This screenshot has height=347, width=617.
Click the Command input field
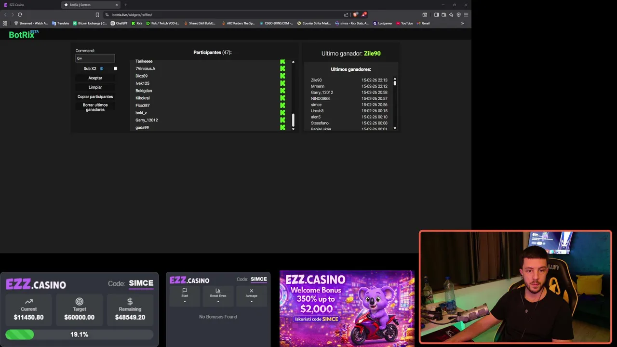point(95,58)
